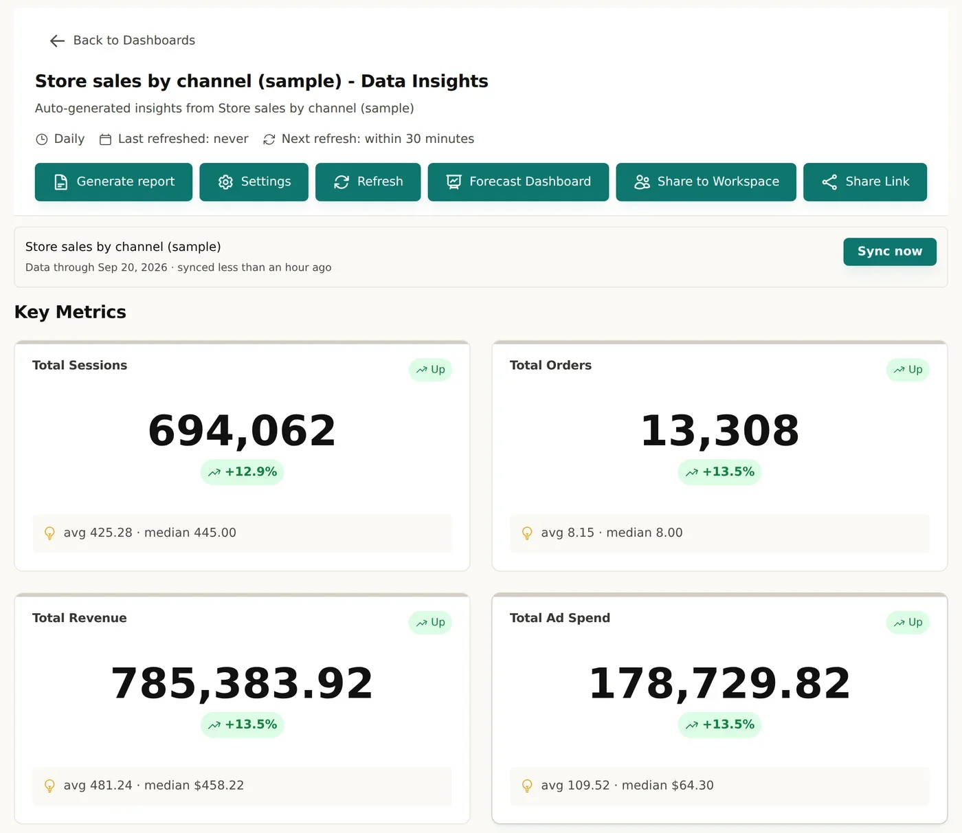The image size is (962, 833).
Task: Click the presentation chart icon in Forecast Dashboard
Action: [454, 182]
